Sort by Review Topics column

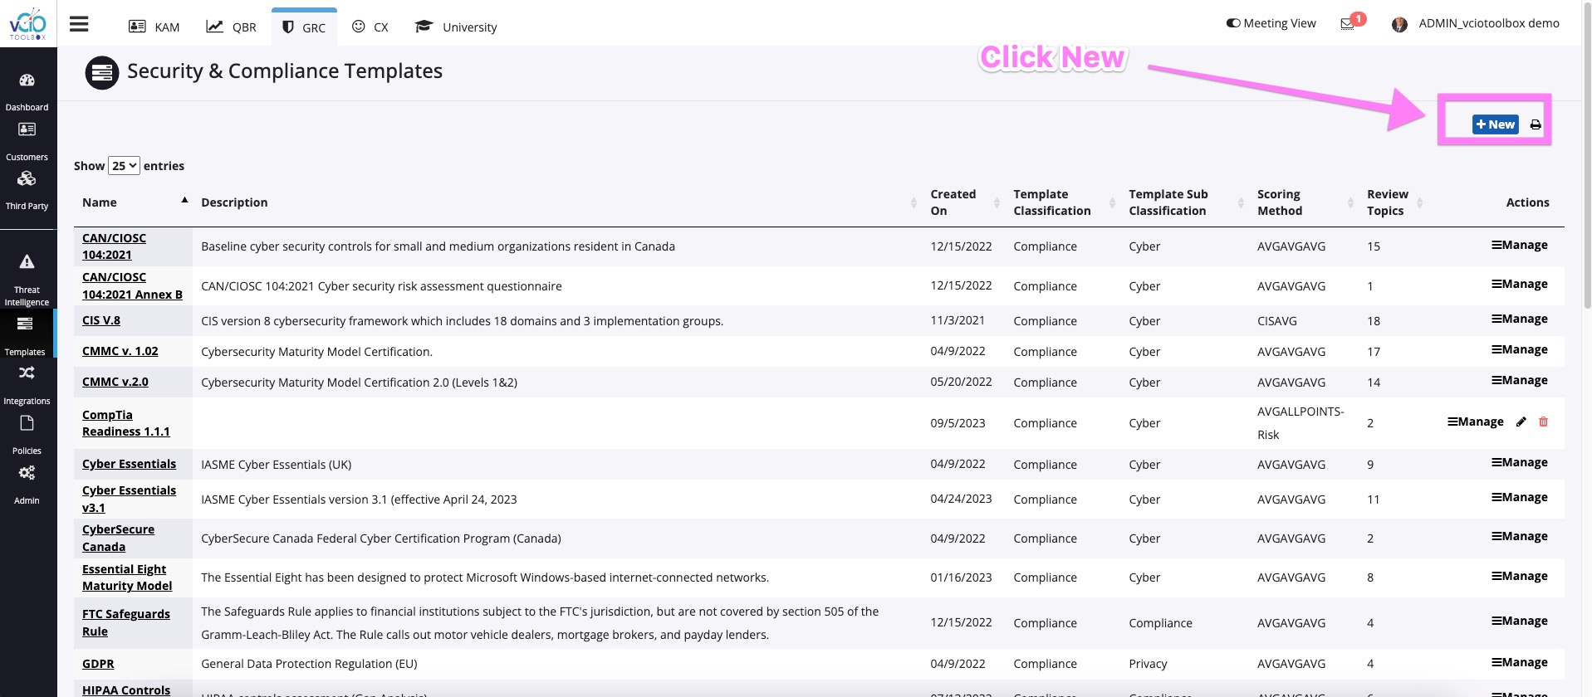click(x=1393, y=202)
